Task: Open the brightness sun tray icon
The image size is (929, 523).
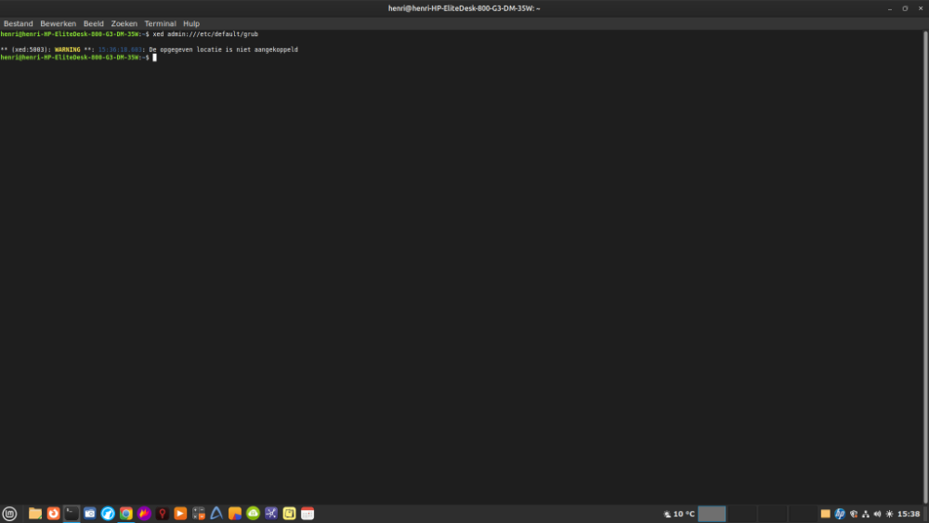Action: pyautogui.click(x=889, y=514)
